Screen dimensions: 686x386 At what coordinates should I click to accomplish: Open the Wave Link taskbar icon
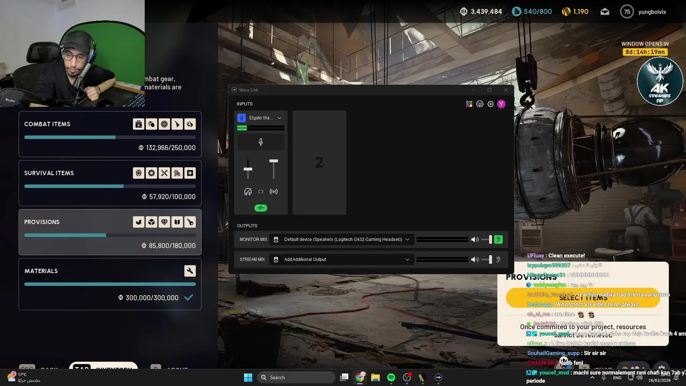pyautogui.click(x=438, y=377)
